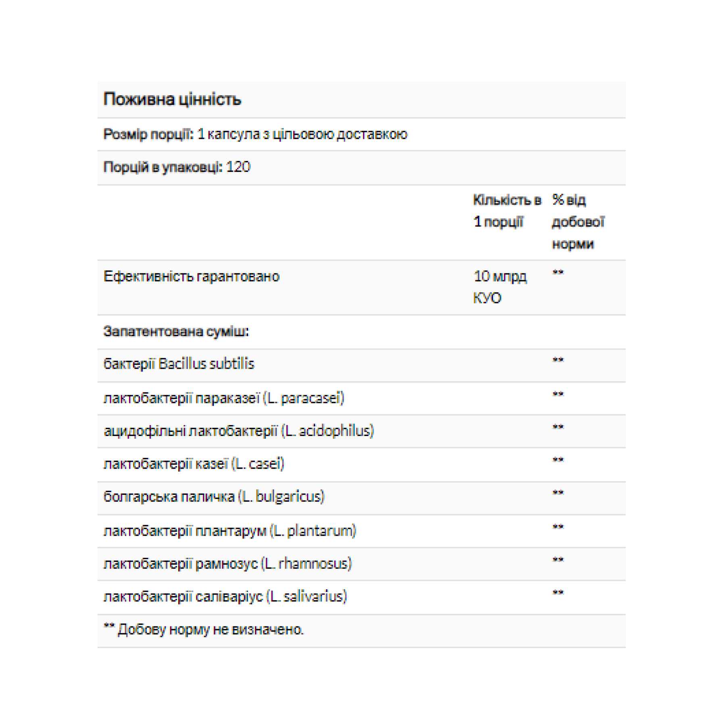Select the "болгарська паличка" (L. bulgaricus) row
Viewport: 726px width, 726px height.
pos(214,497)
